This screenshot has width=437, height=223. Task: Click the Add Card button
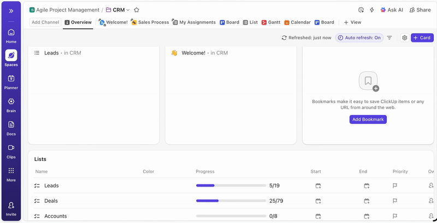(x=422, y=38)
